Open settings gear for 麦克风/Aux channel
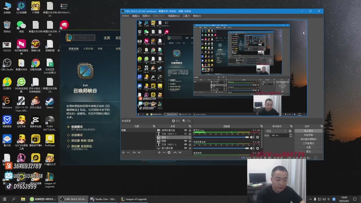 point(258,137)
